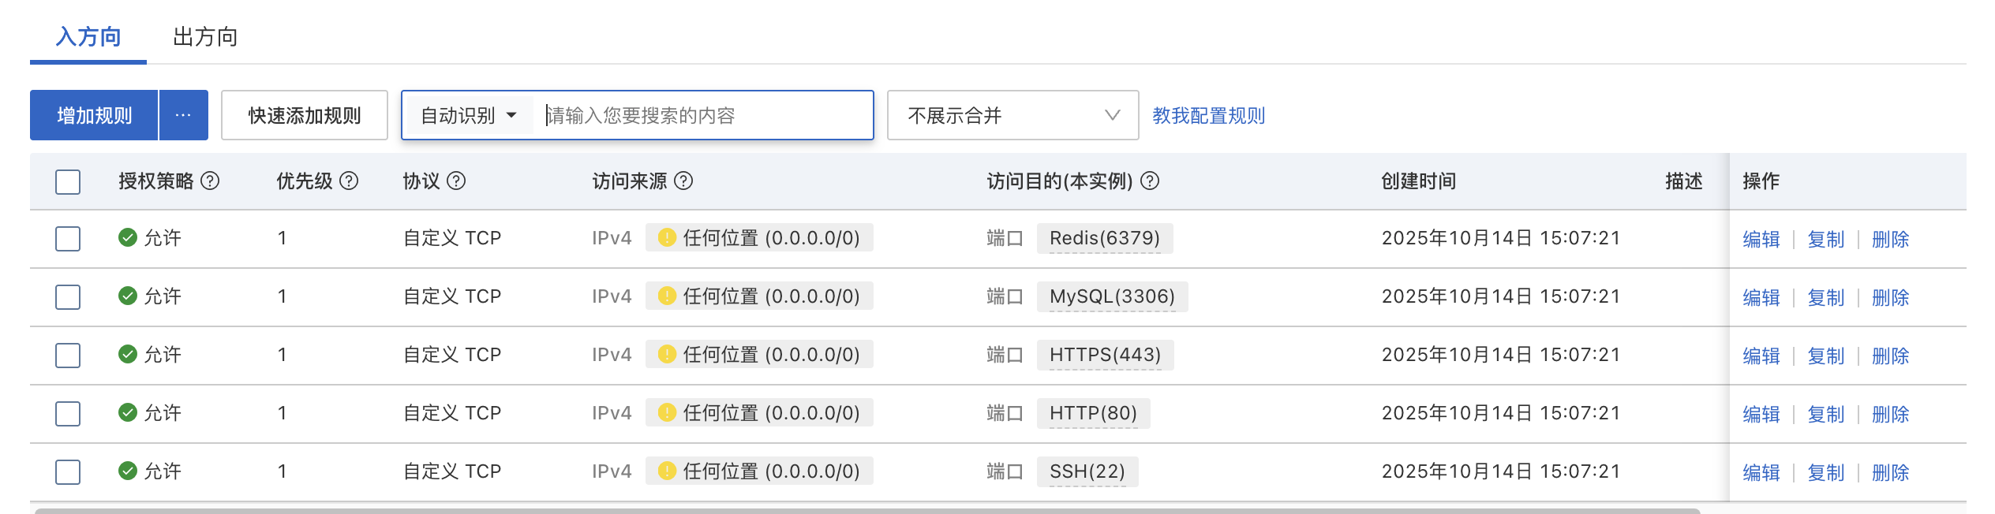Click the 描述 column header
The image size is (1995, 514).
pos(1684,181)
